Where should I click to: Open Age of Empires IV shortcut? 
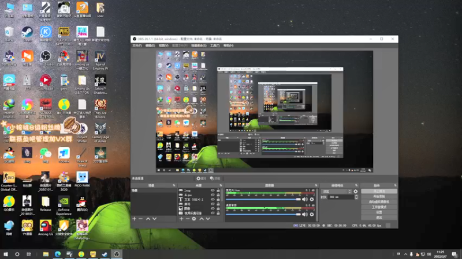point(100,60)
